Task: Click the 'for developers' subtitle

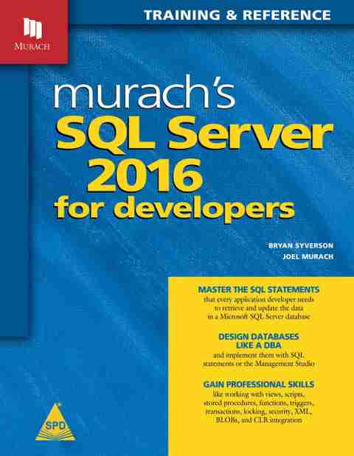Action: pos(174,208)
